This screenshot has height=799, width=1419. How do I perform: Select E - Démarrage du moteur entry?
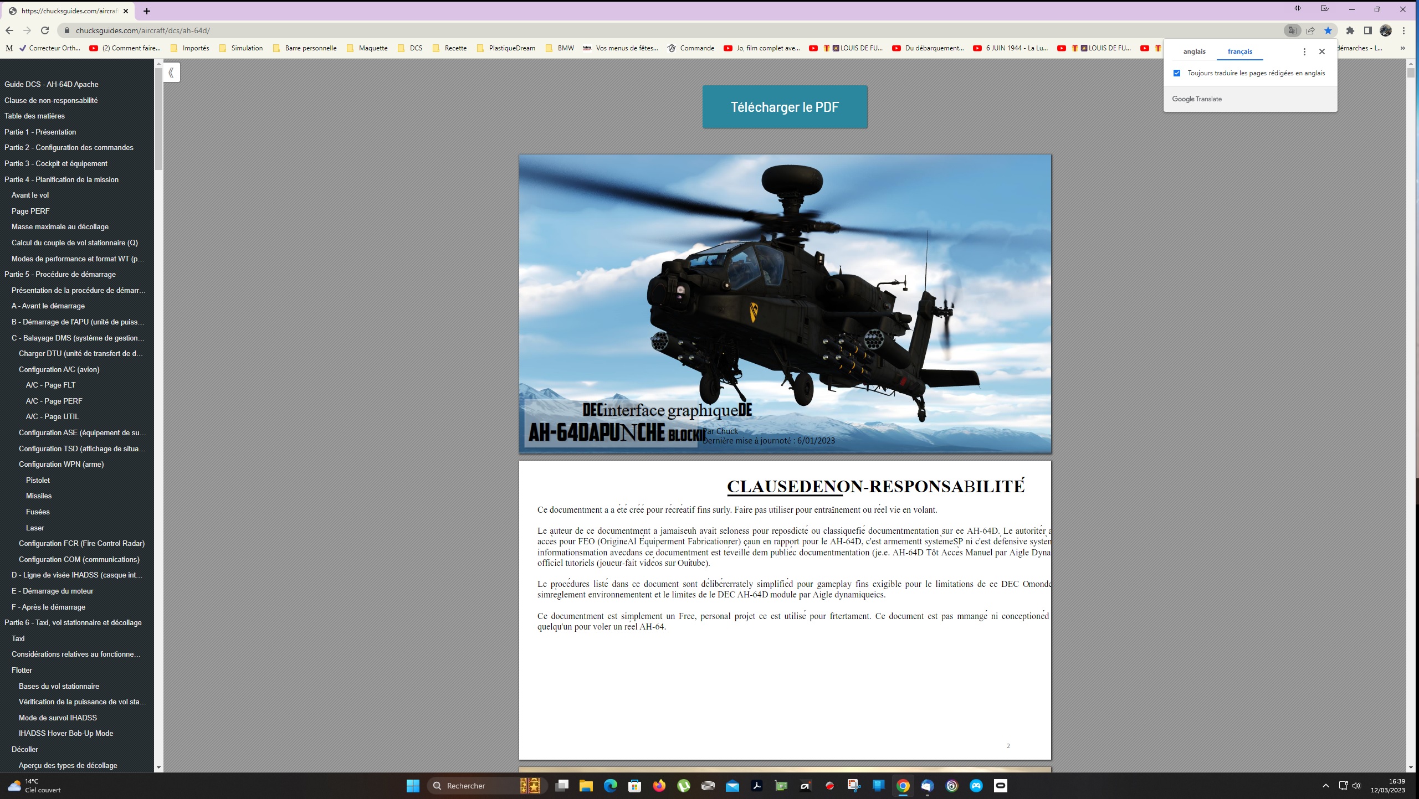pyautogui.click(x=52, y=591)
